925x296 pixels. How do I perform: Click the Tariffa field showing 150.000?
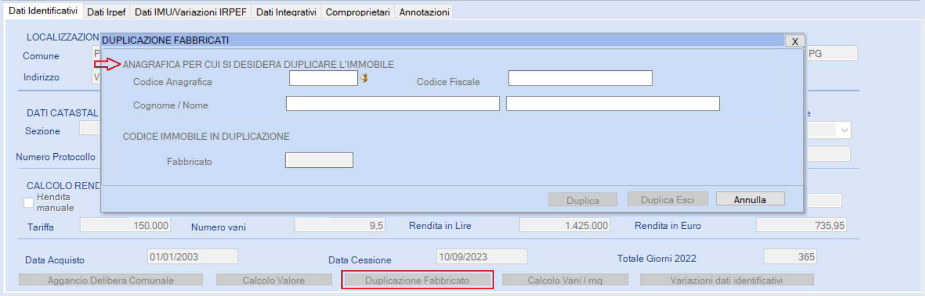(x=125, y=225)
